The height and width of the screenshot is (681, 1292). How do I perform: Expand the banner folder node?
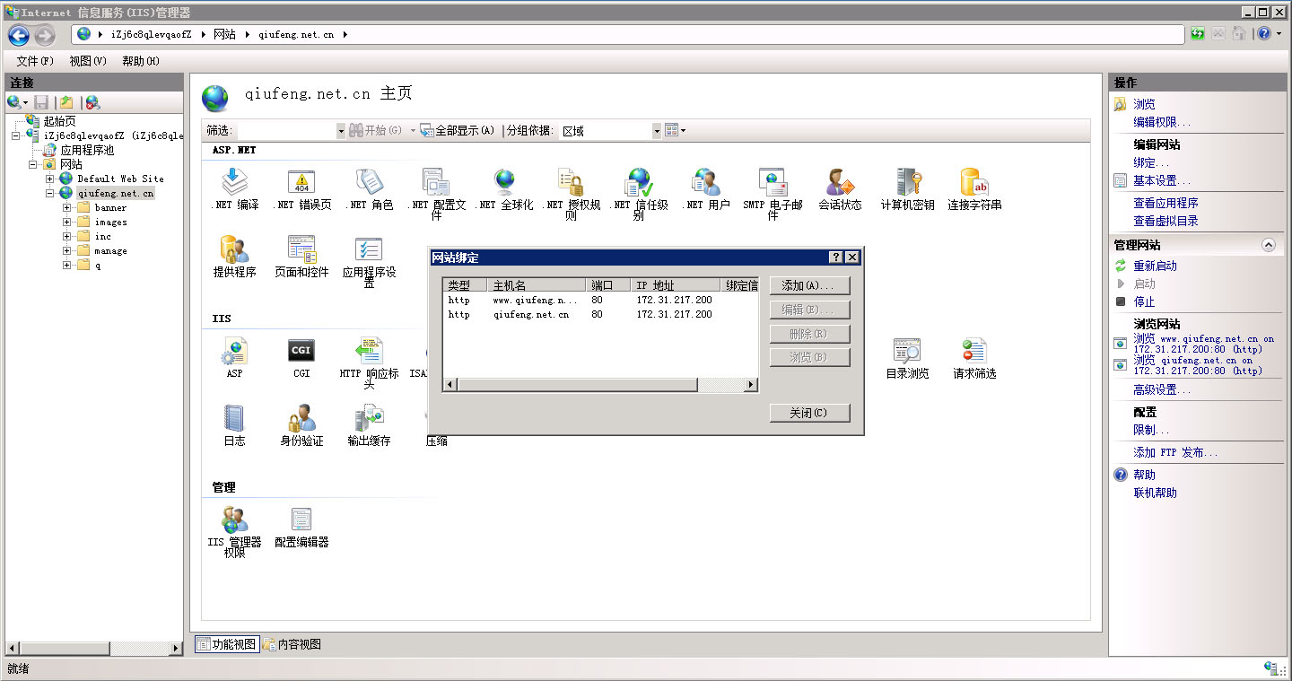[x=67, y=207]
